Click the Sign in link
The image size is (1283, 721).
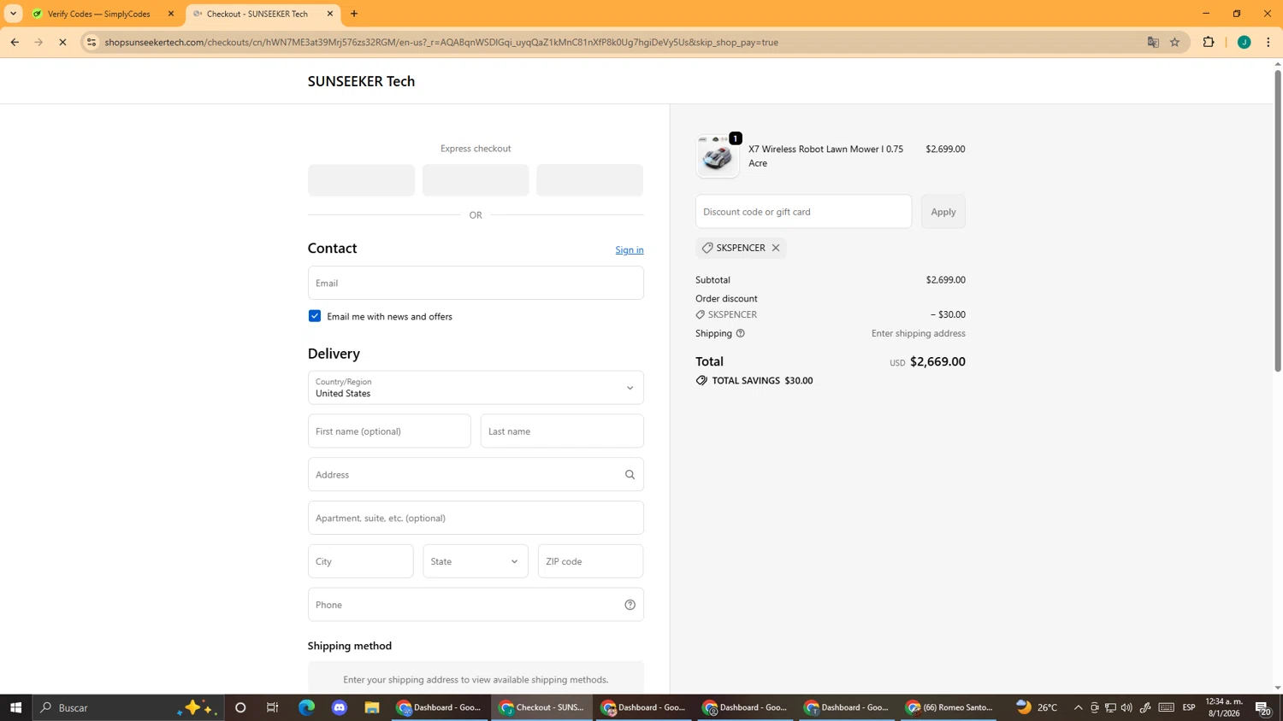tap(630, 250)
